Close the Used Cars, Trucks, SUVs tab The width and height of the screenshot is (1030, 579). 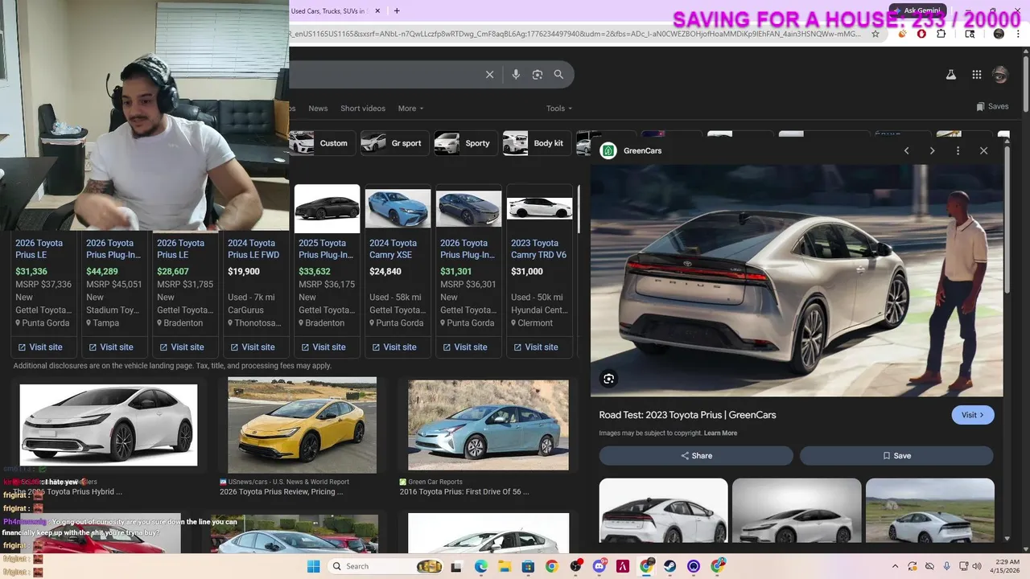[x=379, y=10]
